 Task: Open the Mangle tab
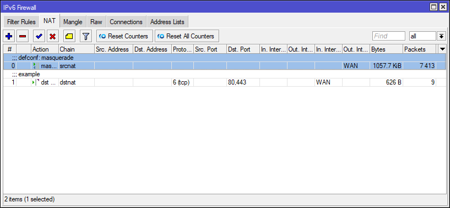click(x=73, y=22)
